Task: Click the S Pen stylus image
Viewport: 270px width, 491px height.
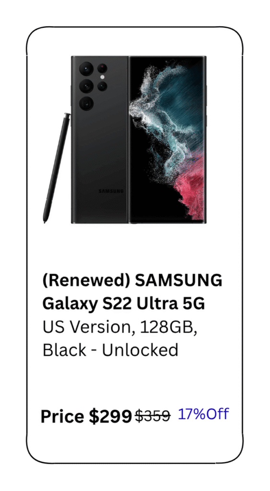Action: pyautogui.click(x=57, y=168)
